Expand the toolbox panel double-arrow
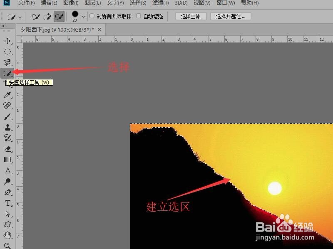 coord(3,26)
